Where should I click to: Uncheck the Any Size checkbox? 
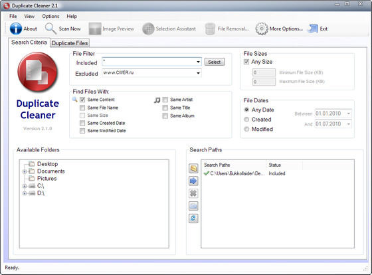(246, 62)
